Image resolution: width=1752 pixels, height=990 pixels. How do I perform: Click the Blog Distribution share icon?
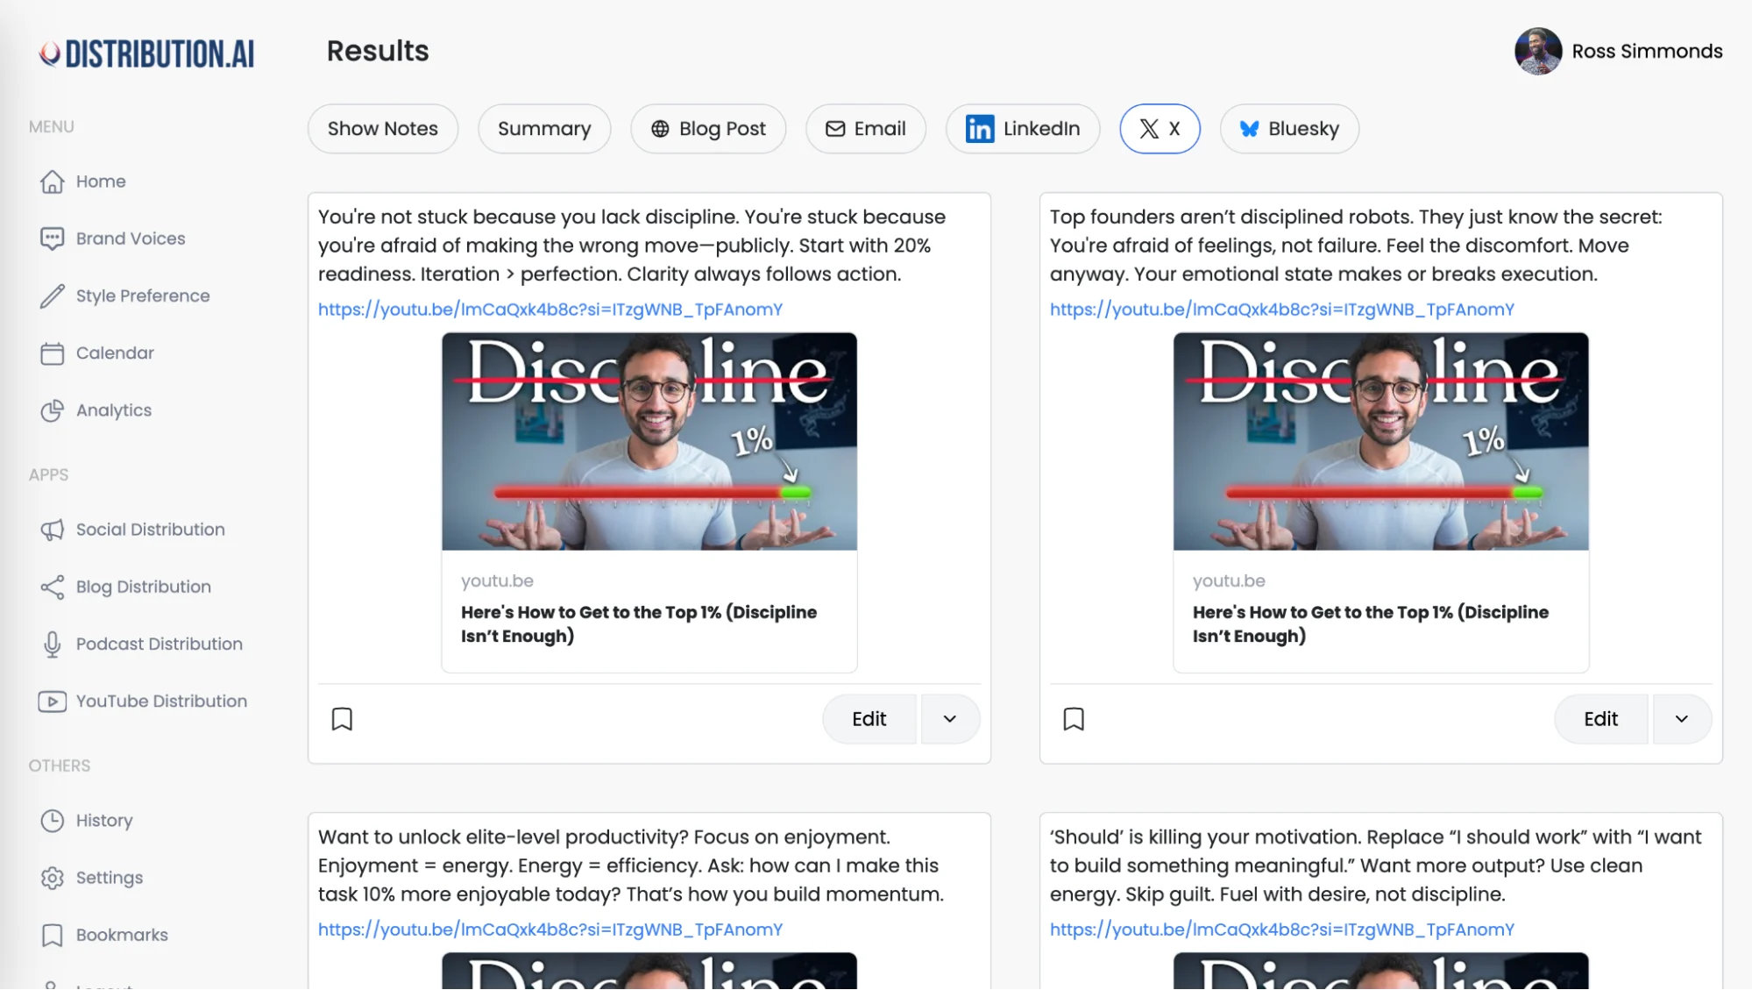pyautogui.click(x=52, y=587)
